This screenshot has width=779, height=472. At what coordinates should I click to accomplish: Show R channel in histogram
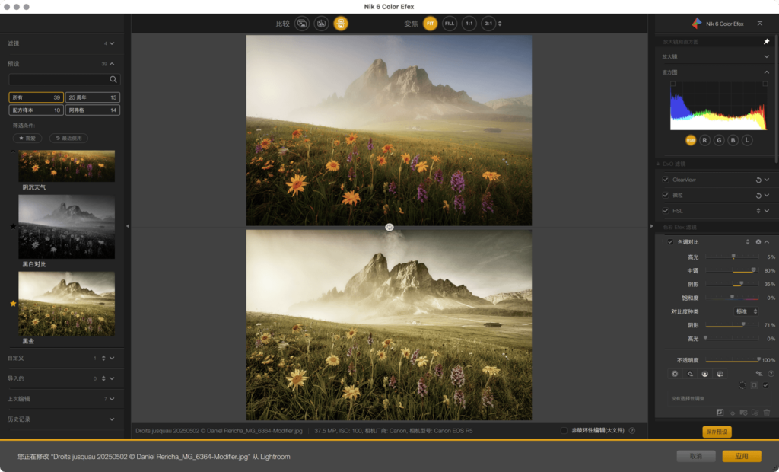point(704,140)
